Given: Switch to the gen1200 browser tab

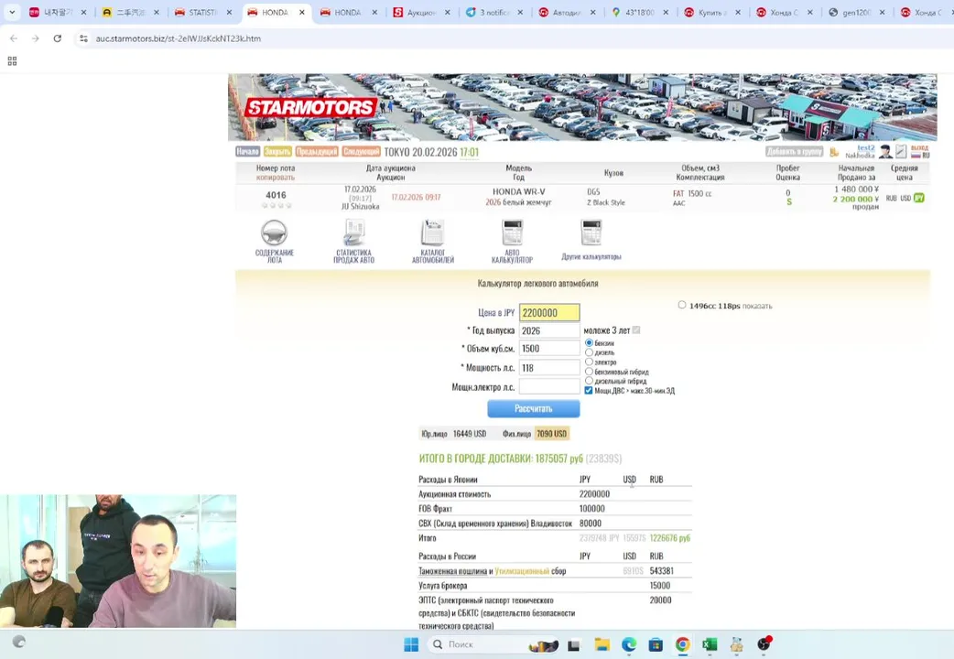Looking at the screenshot, I should coord(857,12).
